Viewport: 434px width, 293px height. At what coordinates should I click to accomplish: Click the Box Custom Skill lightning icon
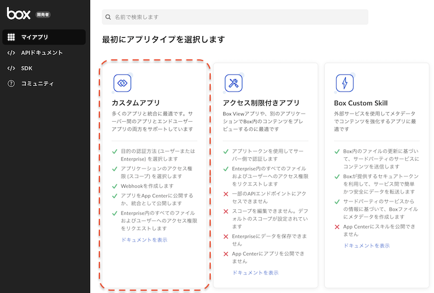pyautogui.click(x=344, y=83)
